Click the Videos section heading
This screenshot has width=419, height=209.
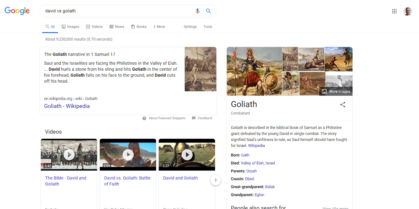(53, 132)
